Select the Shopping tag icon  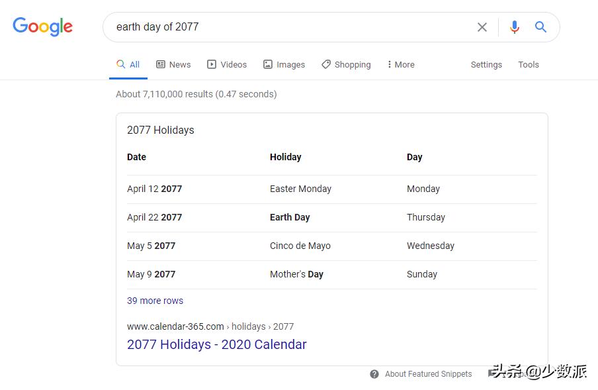click(325, 64)
